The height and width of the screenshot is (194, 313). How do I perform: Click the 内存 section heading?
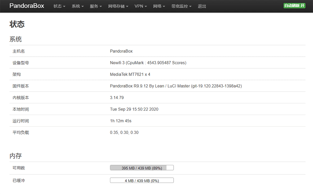(x=16, y=156)
